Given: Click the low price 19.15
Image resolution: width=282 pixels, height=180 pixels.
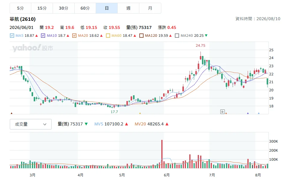Looking at the screenshot, I should click(x=91, y=27).
